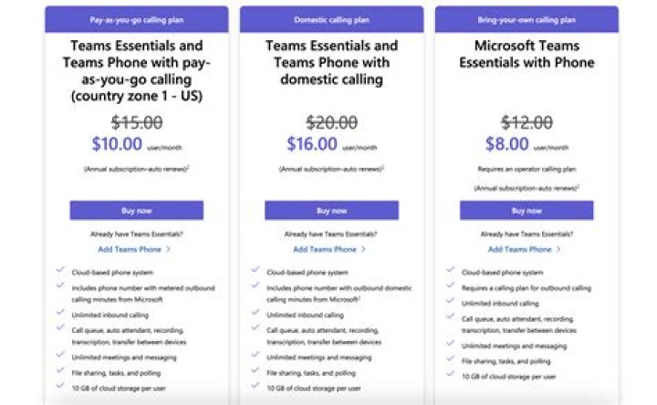Click the "Microsoft Teams Essentials with Phone" plan title
The height and width of the screenshot is (405, 657).
[527, 54]
